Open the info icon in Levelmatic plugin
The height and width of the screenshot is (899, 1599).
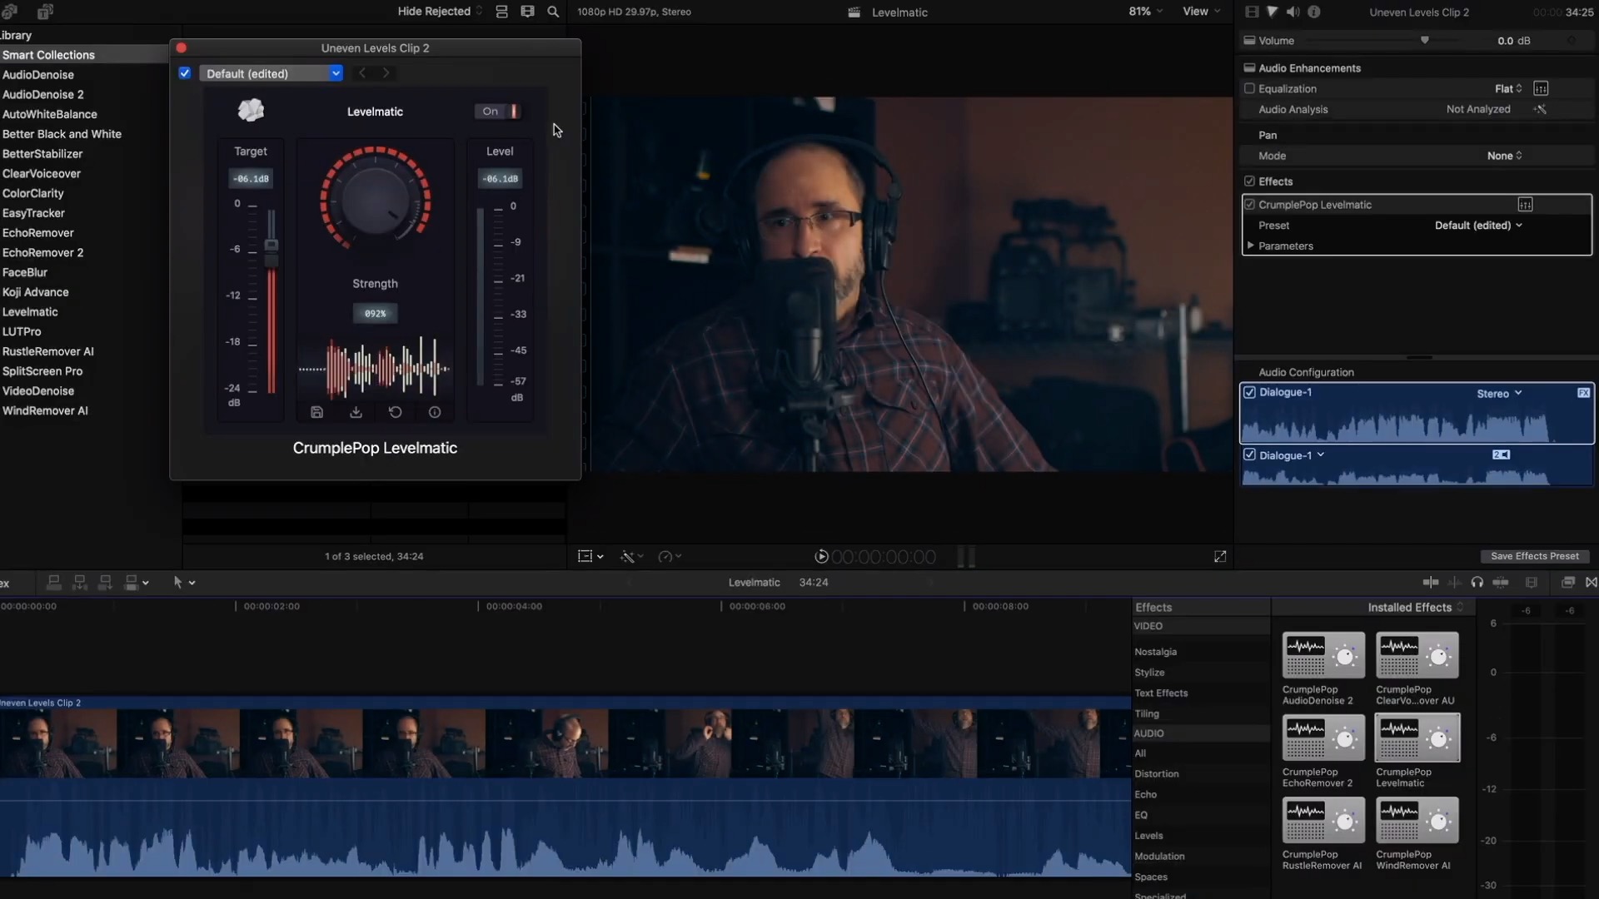435,412
